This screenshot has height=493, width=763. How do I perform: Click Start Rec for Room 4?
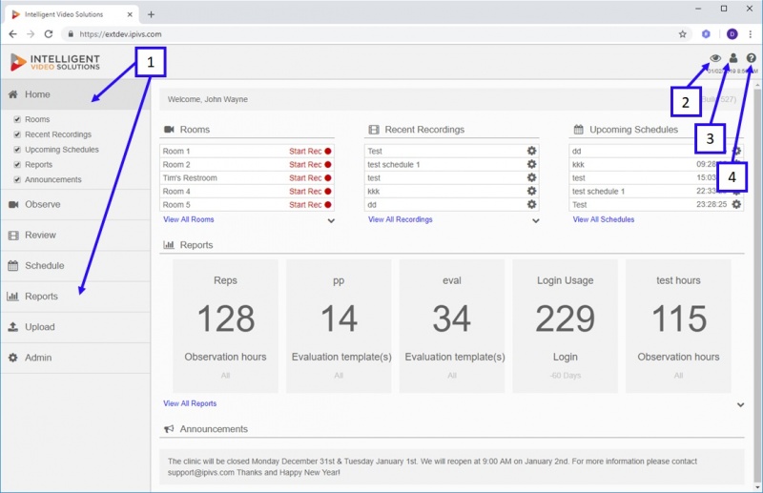[x=305, y=192]
